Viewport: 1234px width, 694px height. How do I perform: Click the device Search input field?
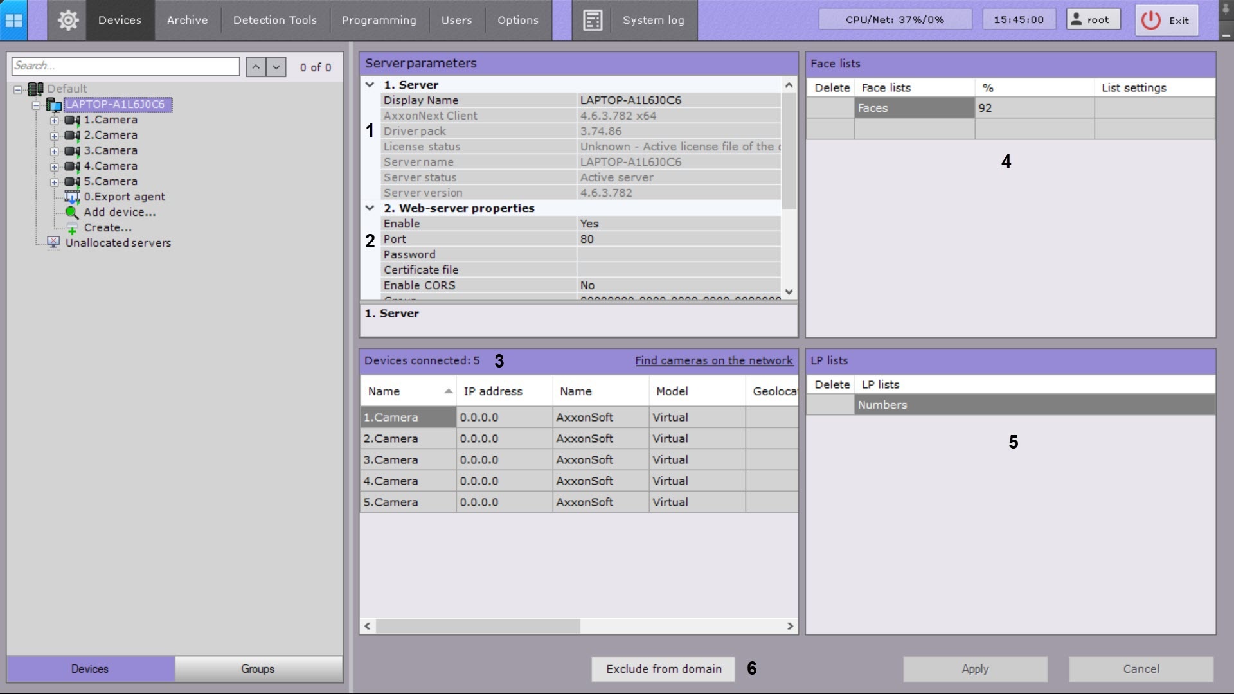125,66
